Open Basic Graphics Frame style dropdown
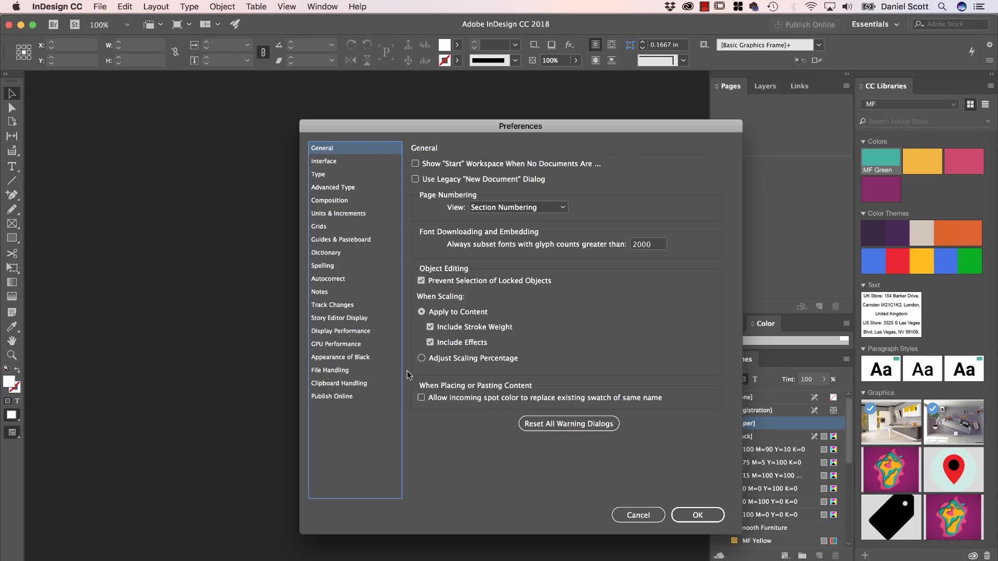Viewport: 998px width, 561px height. [x=819, y=45]
